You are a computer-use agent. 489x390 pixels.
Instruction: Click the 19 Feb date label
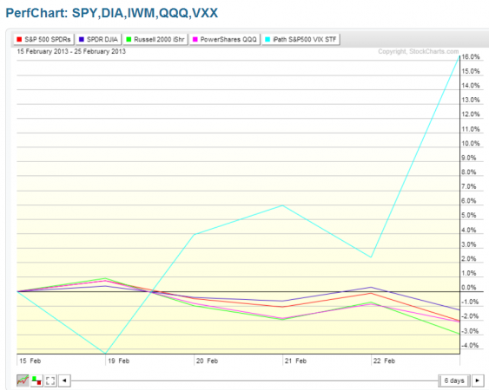pos(118,361)
